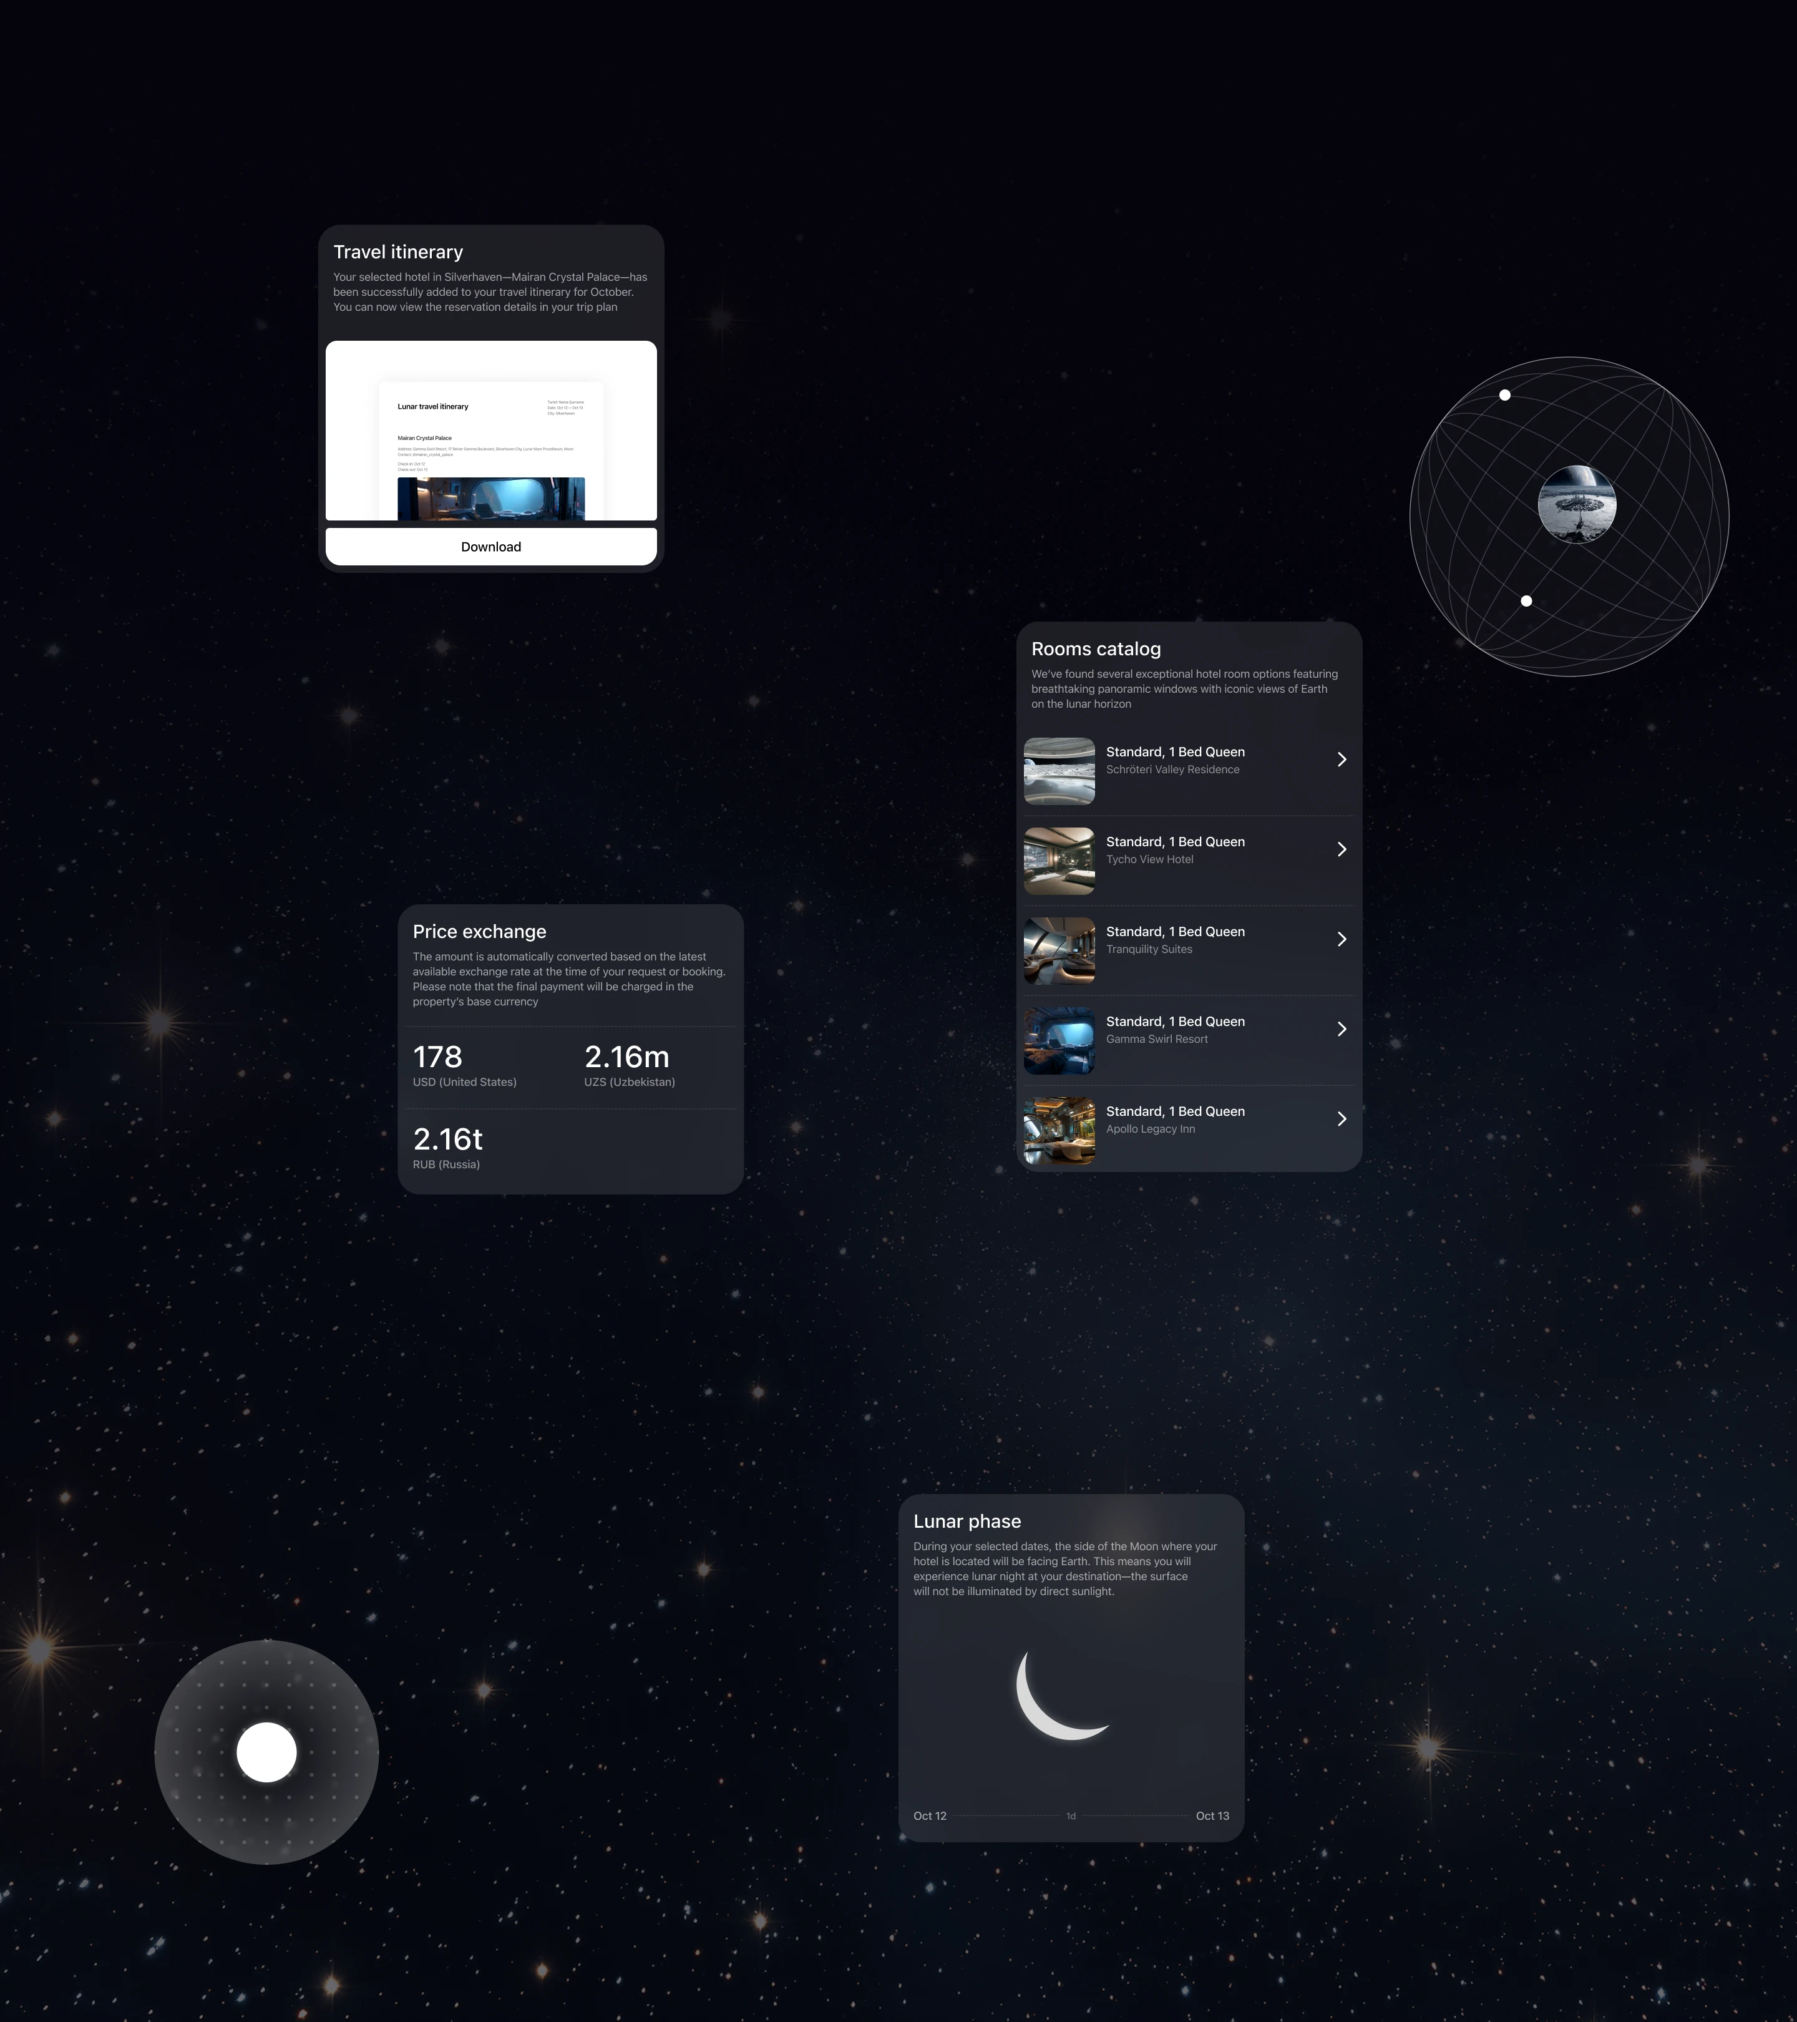This screenshot has height=2022, width=1797.
Task: Select the 178 USD price value
Action: pos(437,1057)
